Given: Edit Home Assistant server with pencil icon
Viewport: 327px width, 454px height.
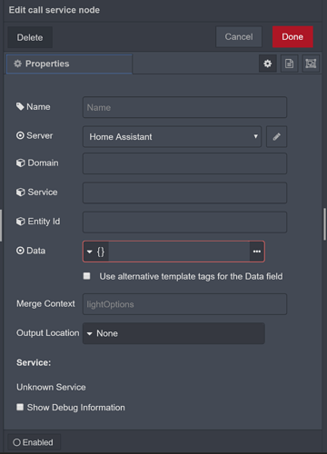Looking at the screenshot, I should click(x=276, y=137).
